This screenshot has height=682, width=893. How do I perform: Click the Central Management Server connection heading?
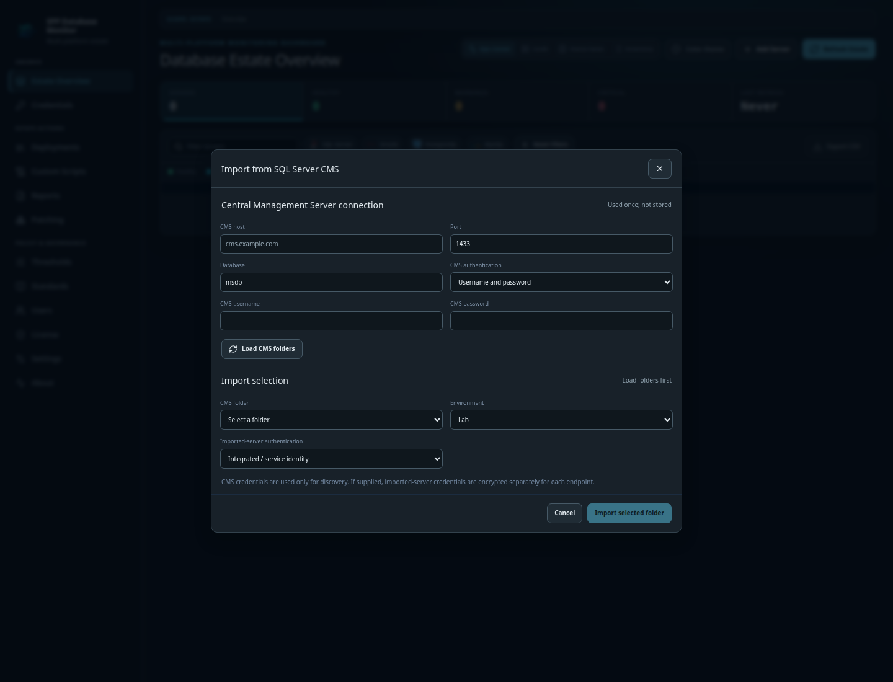point(302,205)
